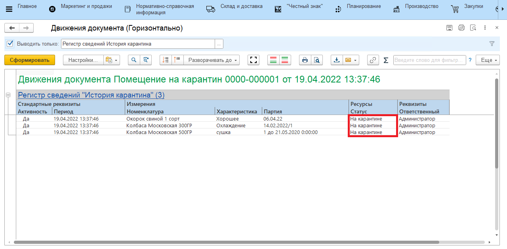
Task: Click the fullscreen view icon
Action: pyautogui.click(x=253, y=60)
